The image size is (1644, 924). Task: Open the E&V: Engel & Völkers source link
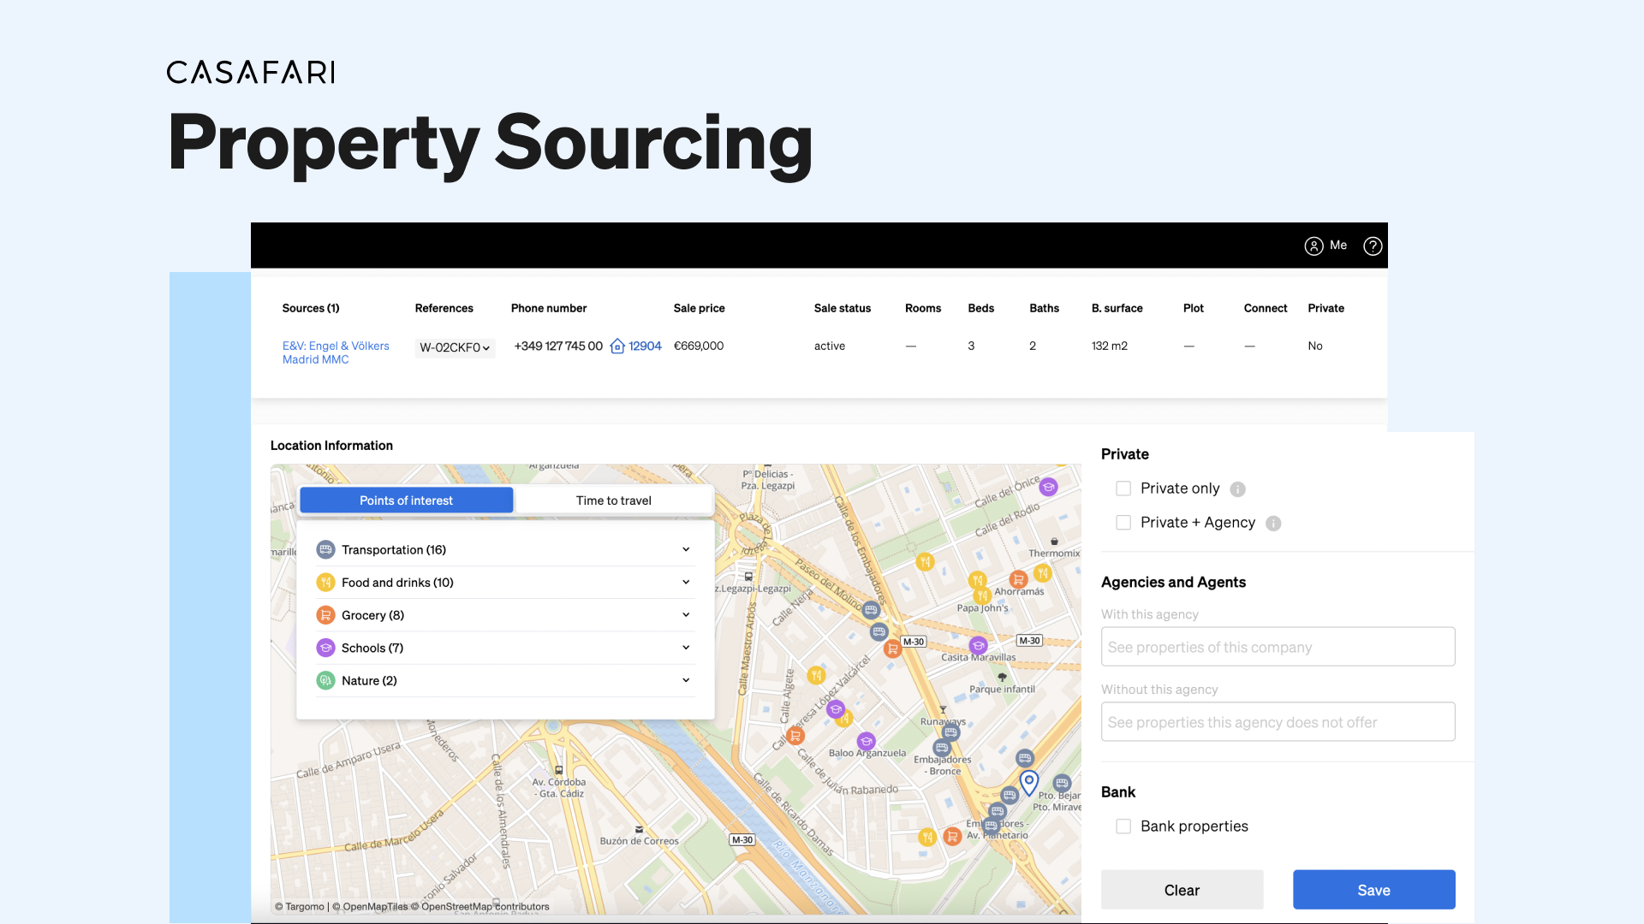pyautogui.click(x=336, y=352)
